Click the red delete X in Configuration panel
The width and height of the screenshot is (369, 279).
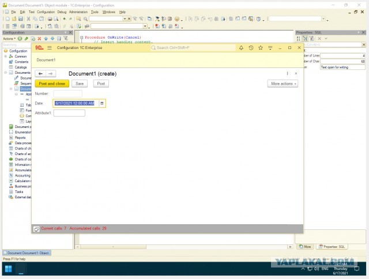39,39
